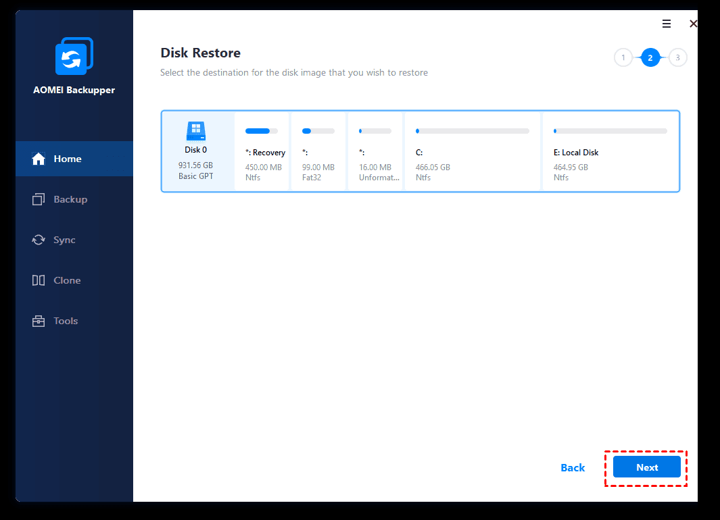Close the Disk Restore window

(x=693, y=24)
